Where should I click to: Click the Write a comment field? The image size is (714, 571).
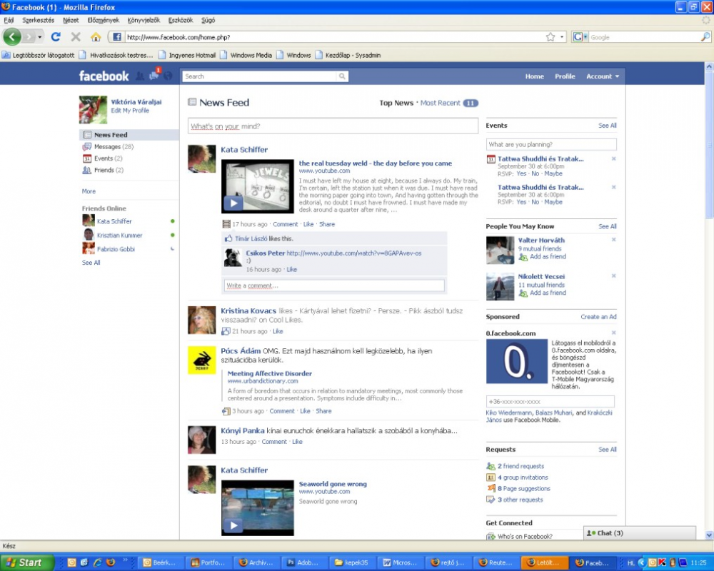tap(333, 285)
